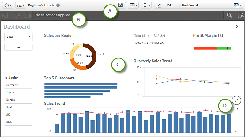
Task: Take a snapshot with the camera icon
Action: (120, 5)
